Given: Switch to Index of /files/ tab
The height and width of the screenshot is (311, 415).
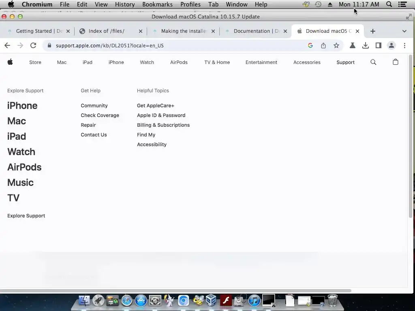Looking at the screenshot, I should click(x=107, y=31).
